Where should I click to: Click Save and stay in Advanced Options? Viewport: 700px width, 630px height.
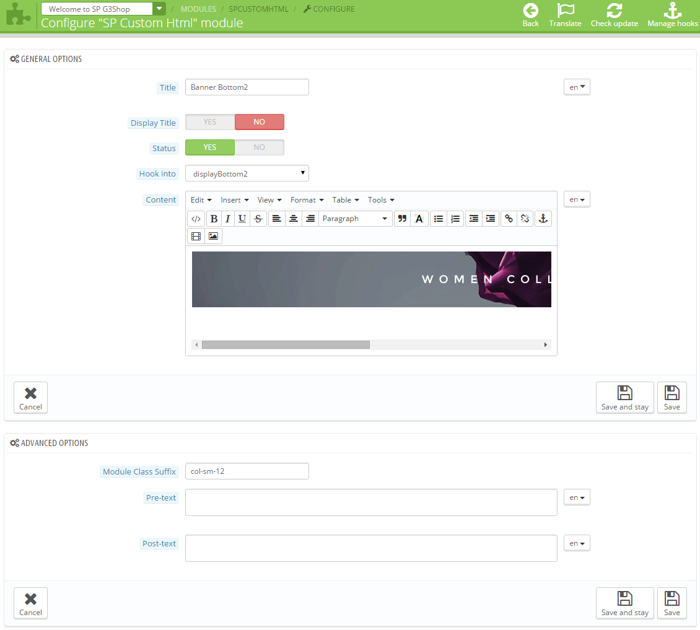[624, 603]
